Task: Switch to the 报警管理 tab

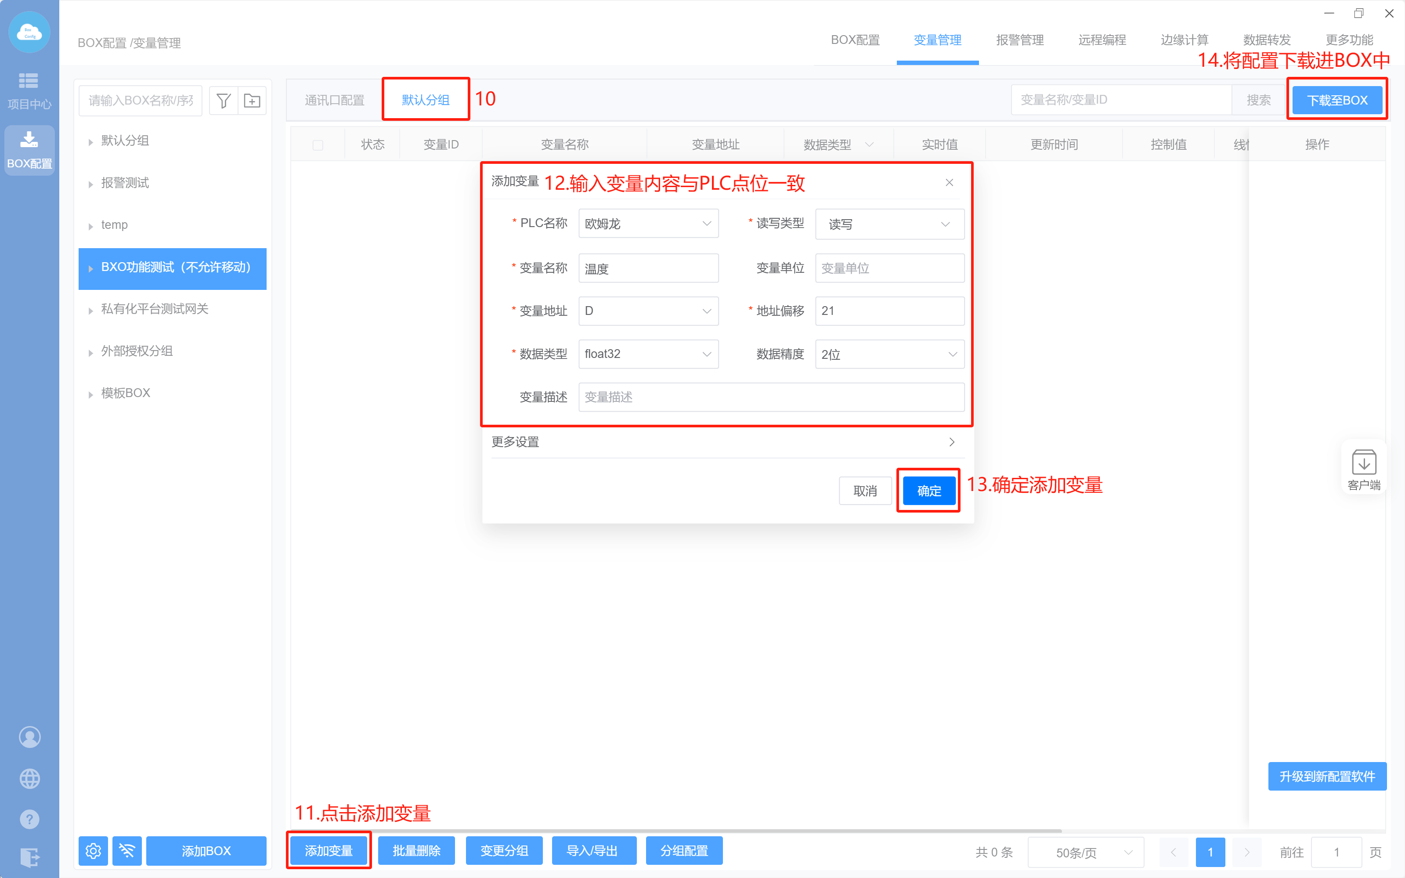Action: [x=1019, y=40]
